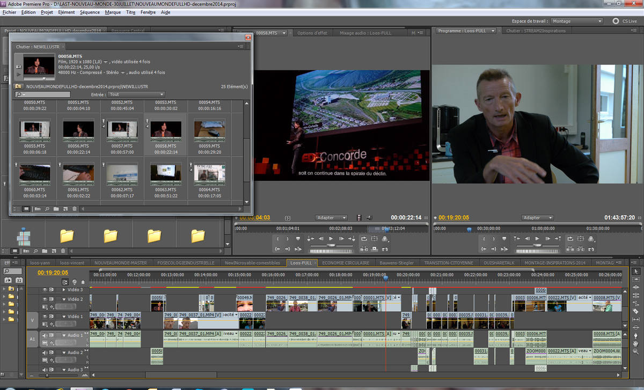Click Go to In point in Source monitor
644x390 pixels.
click(278, 249)
